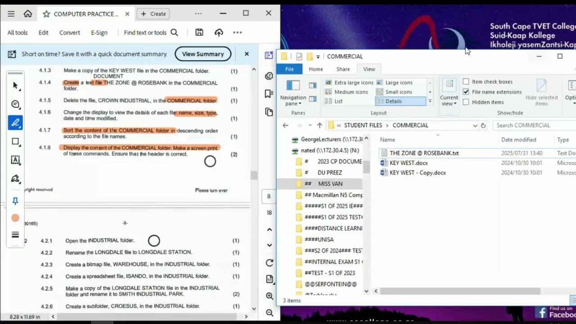Open Quick Access Toolbar customize dropdown
The image size is (576, 324).
coord(318,57)
